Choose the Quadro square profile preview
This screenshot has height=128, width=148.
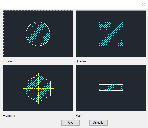[x=111, y=34]
